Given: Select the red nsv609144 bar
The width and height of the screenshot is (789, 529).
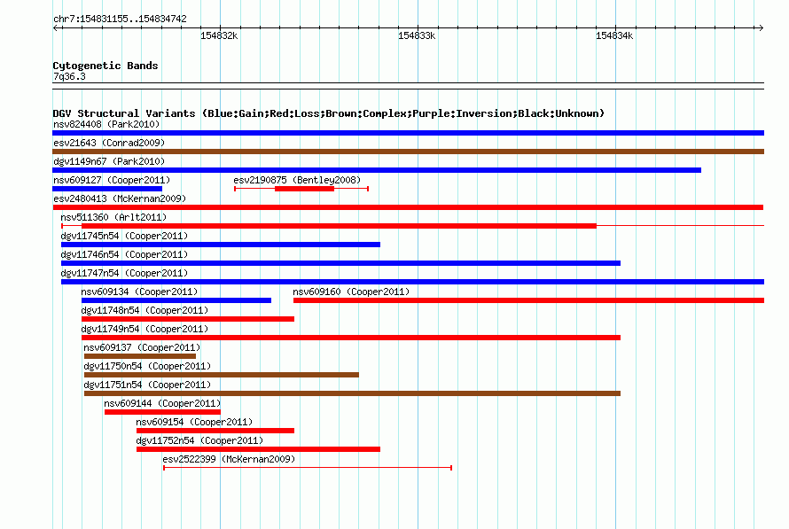Looking at the screenshot, I should (x=162, y=412).
